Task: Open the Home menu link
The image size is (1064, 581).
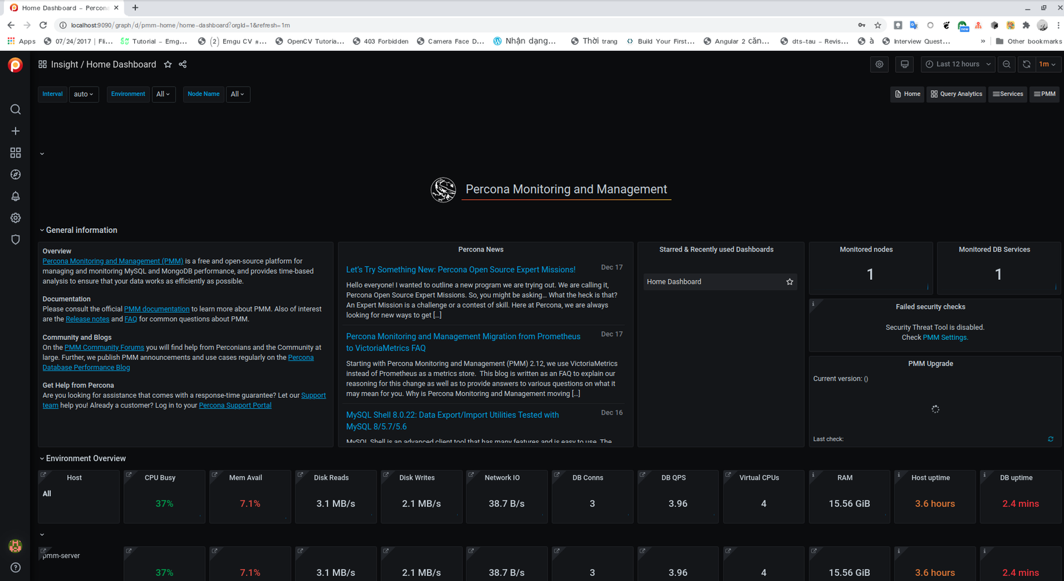Action: click(907, 94)
